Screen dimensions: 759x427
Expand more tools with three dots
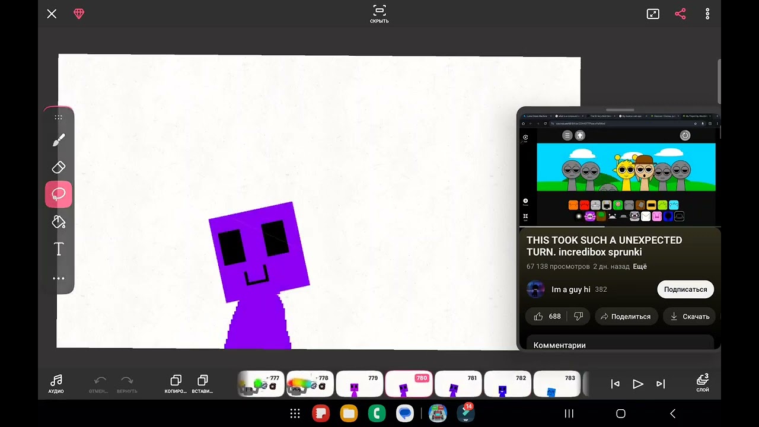click(x=59, y=278)
